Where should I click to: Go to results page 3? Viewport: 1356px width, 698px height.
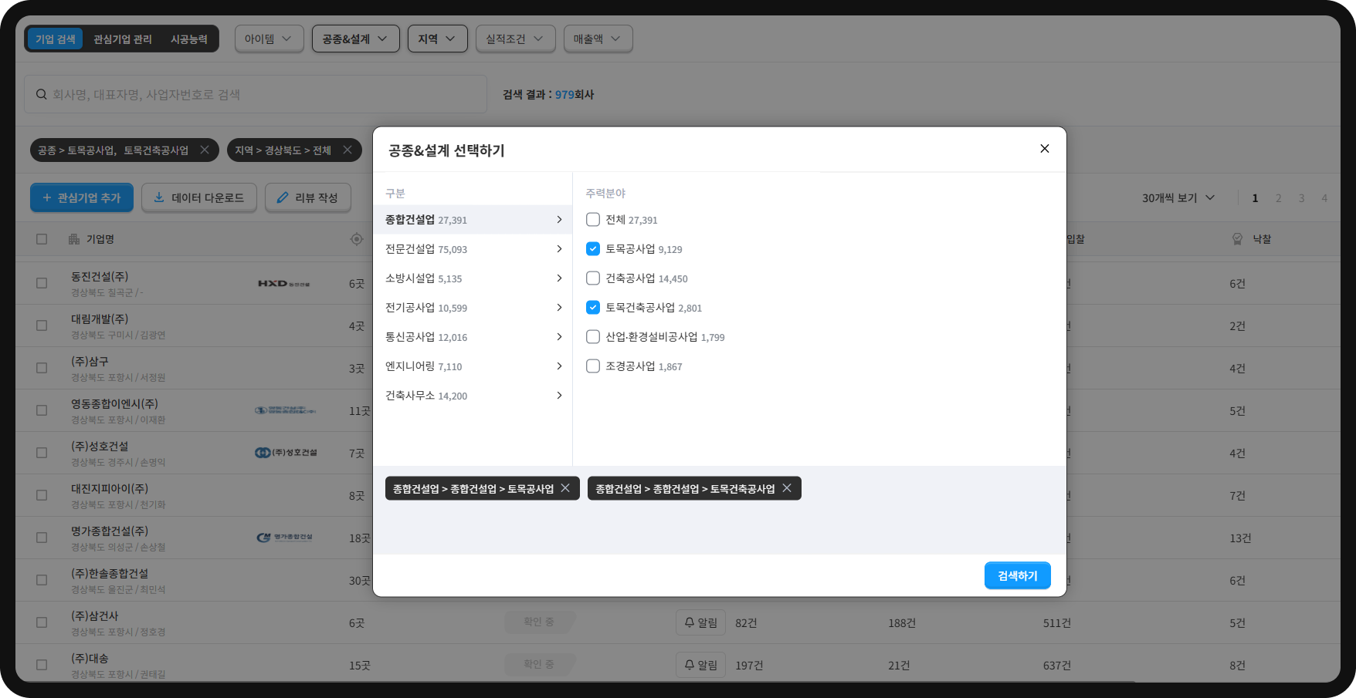(x=1302, y=198)
